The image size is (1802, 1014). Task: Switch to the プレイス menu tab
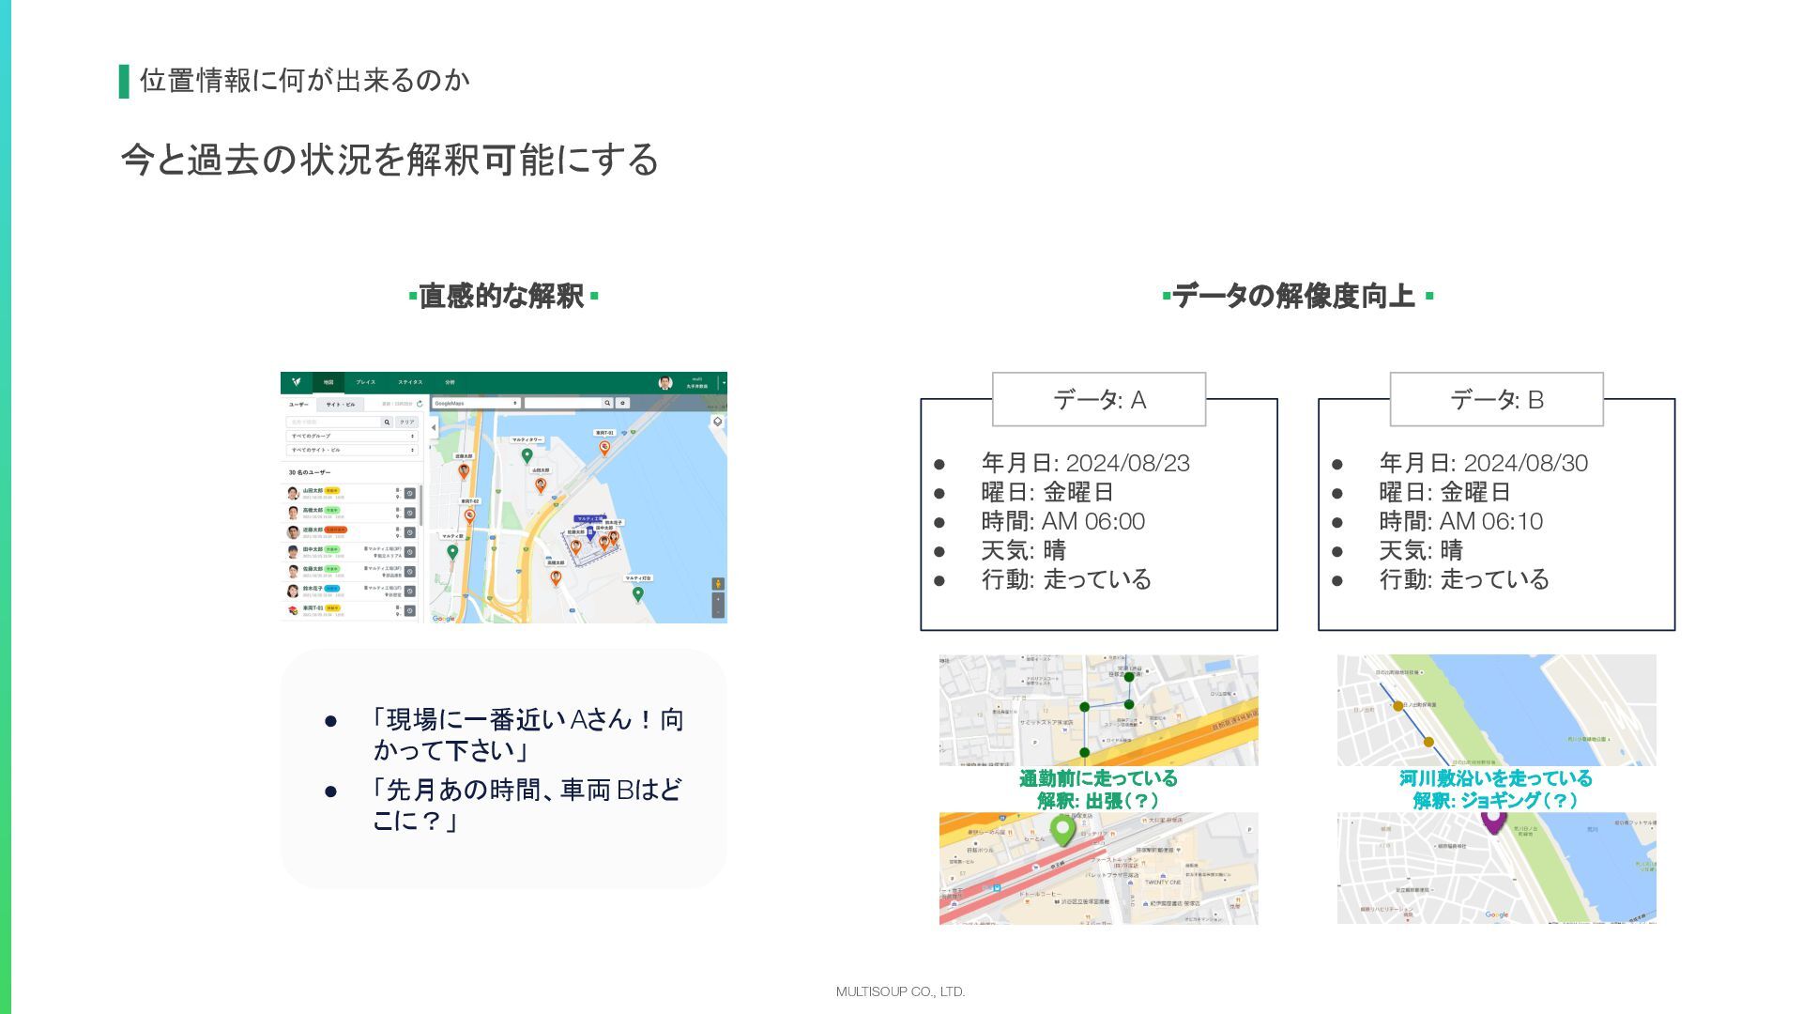click(365, 382)
